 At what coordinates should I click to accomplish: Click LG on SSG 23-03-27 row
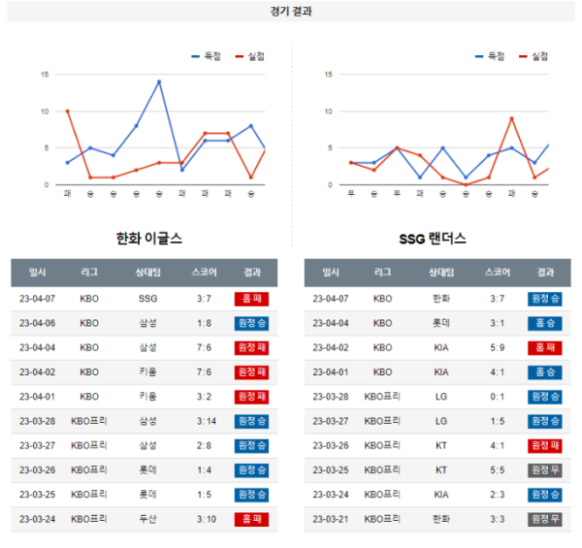click(x=441, y=422)
